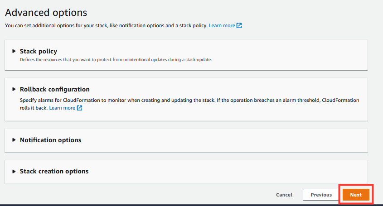Click external link icon beside top Learn more

[239, 26]
